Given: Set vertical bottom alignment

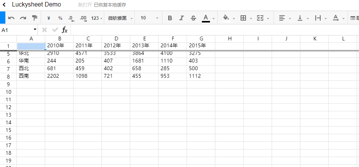Looking at the screenshot, I should (x=300, y=18).
